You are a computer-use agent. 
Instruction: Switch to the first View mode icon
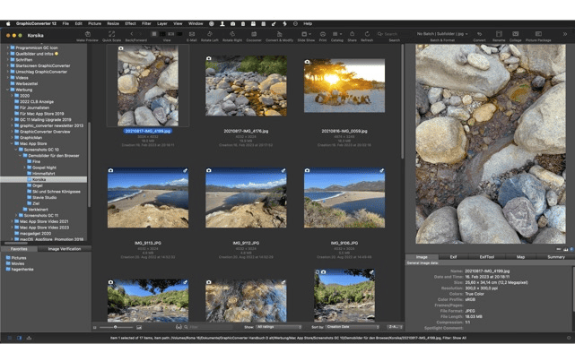[154, 34]
